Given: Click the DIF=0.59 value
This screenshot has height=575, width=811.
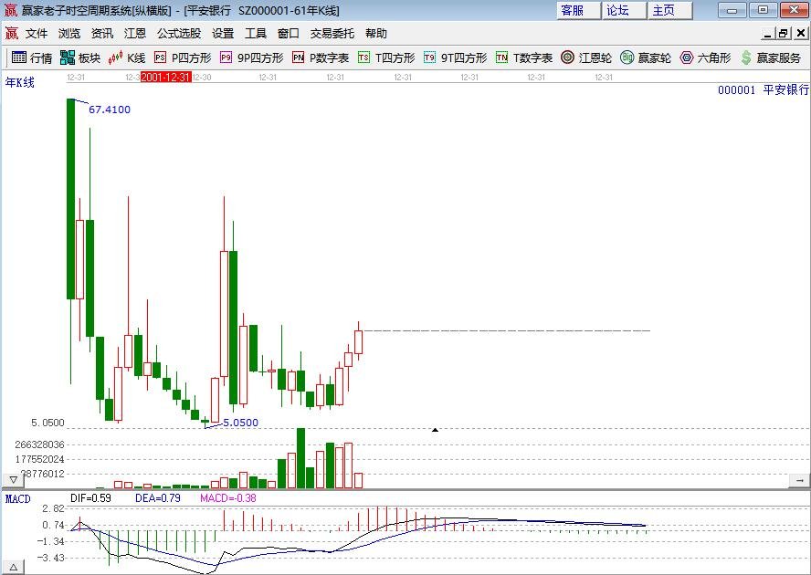Looking at the screenshot, I should coord(90,498).
